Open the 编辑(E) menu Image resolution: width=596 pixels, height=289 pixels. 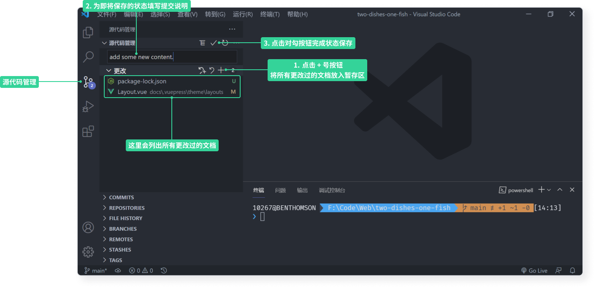(x=133, y=14)
